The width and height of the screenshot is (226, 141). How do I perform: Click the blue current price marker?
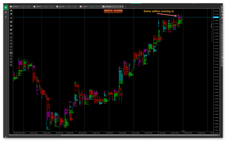coord(216,17)
